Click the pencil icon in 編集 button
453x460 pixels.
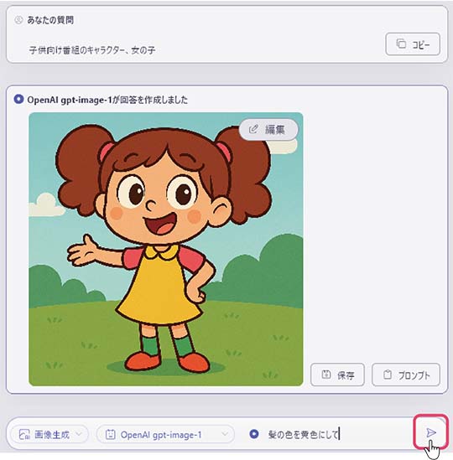(x=253, y=129)
